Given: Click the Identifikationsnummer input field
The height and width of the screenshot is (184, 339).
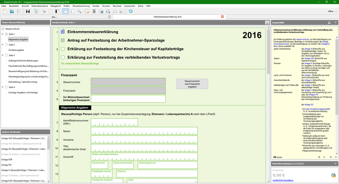Looking at the screenshot, I should coord(115,123).
